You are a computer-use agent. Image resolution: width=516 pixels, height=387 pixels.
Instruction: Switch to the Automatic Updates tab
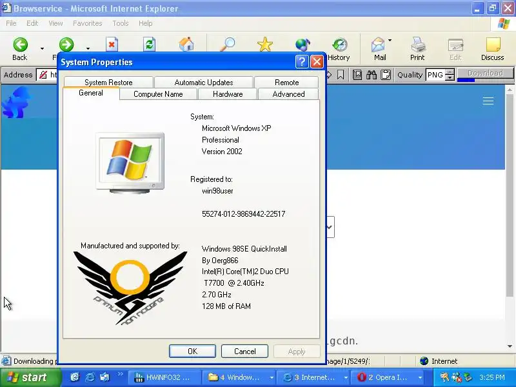click(204, 83)
